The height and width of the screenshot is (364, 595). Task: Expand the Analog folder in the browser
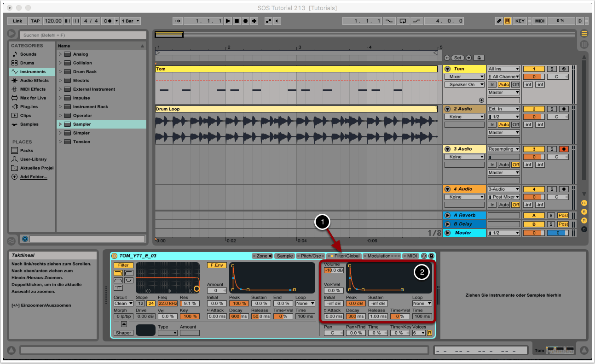pyautogui.click(x=60, y=54)
